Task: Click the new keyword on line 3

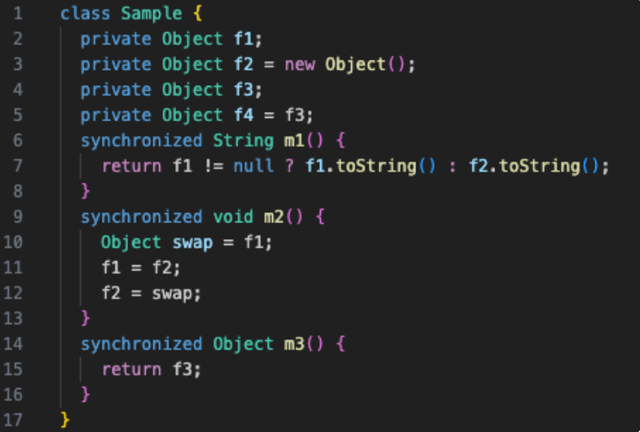Action: point(300,65)
